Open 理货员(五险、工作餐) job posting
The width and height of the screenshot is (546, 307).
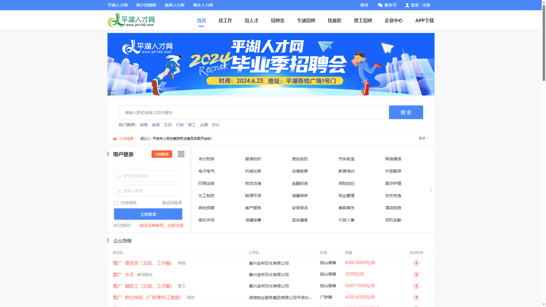pyautogui.click(x=149, y=263)
